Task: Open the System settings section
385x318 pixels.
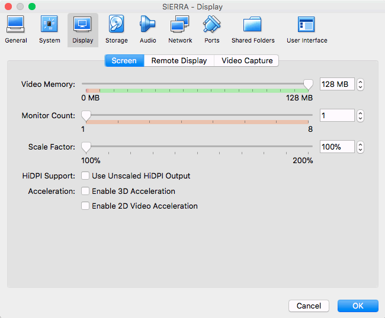Action: tap(49, 30)
